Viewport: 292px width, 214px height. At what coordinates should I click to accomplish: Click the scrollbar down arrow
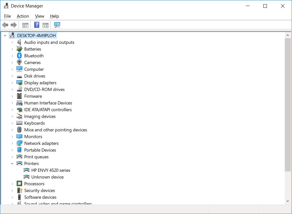point(288,201)
